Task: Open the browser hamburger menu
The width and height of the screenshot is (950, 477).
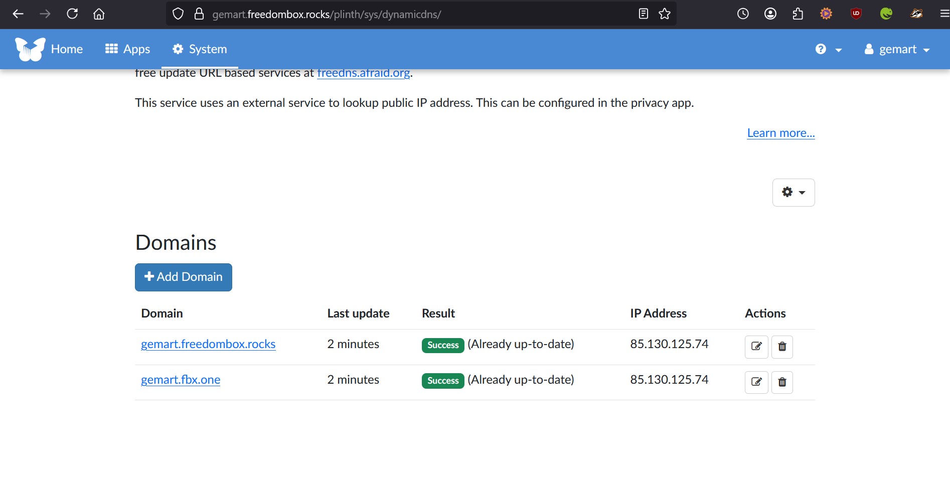Action: click(944, 14)
